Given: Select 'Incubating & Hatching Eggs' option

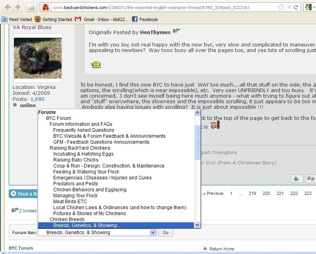Looking at the screenshot, I should (83, 154).
